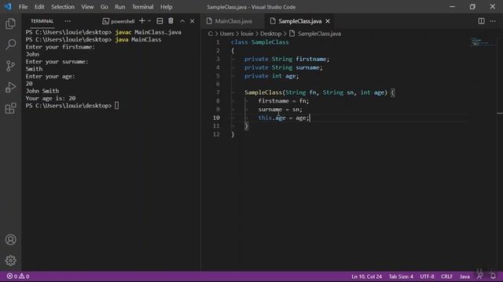Open Run and Debug view

[x=10, y=87]
